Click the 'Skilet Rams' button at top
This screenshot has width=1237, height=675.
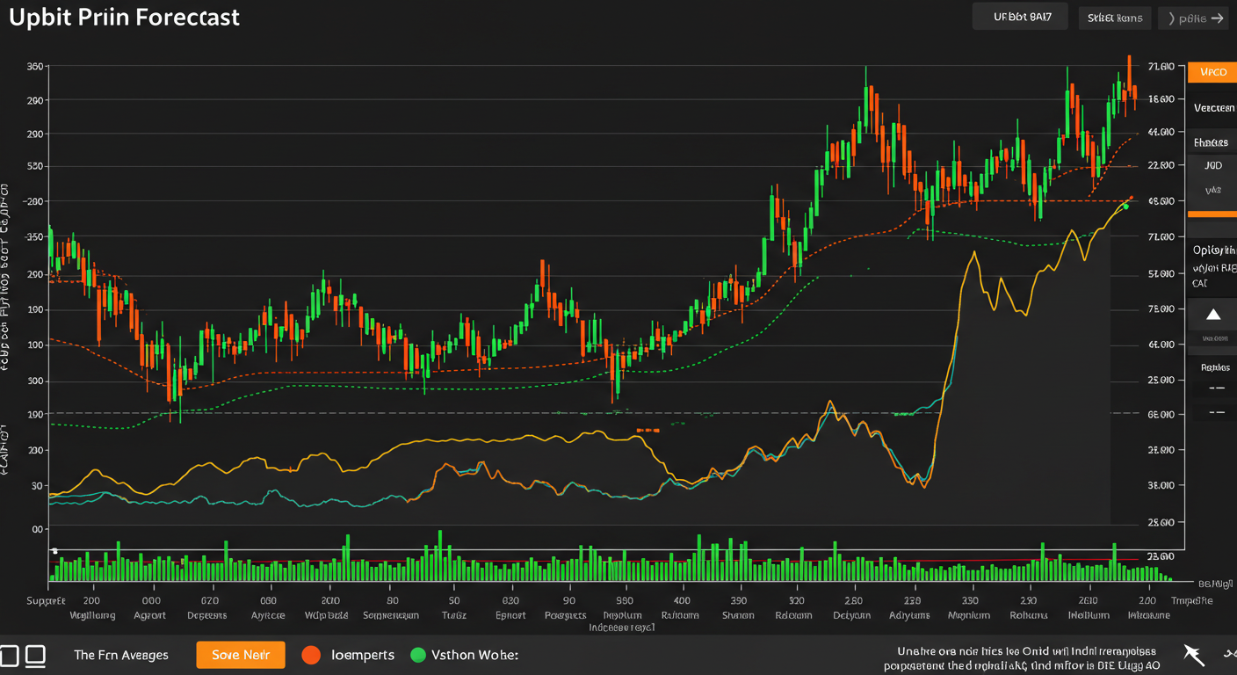point(1115,18)
